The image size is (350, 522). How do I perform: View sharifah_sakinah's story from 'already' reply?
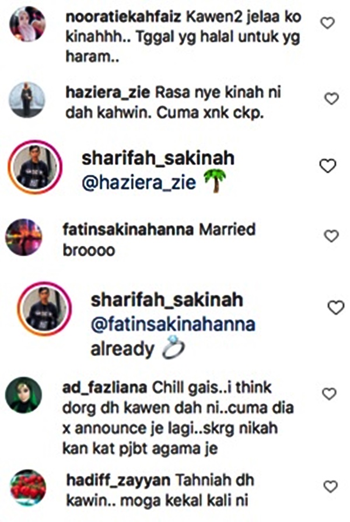44,308
